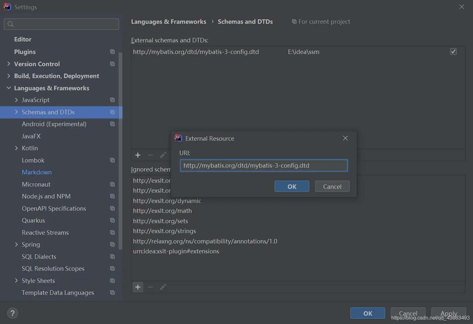Click the project-level icon next to SQL Resolution Scopes
473x324 pixels.
click(113, 269)
